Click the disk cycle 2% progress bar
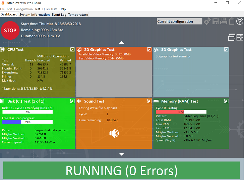The image size is (244, 180). tap(27, 112)
